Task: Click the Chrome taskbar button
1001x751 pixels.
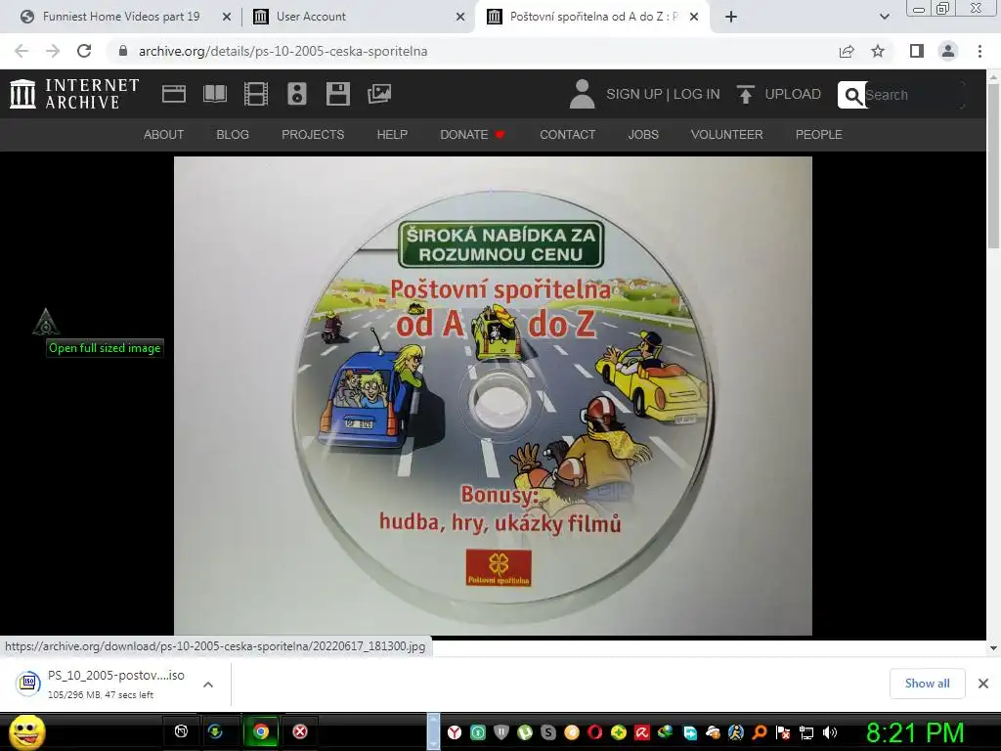Action: [x=260, y=731]
